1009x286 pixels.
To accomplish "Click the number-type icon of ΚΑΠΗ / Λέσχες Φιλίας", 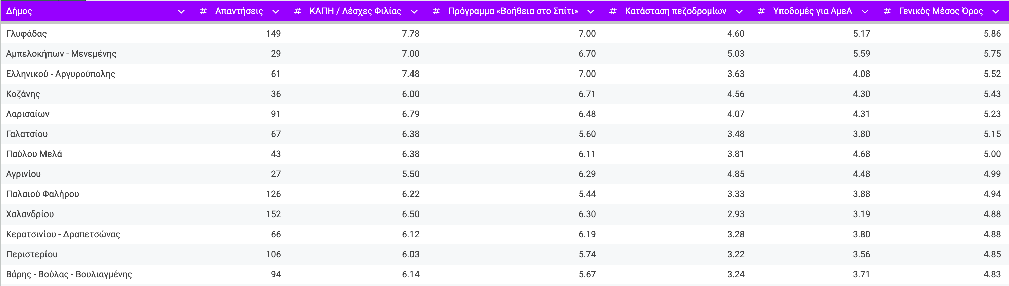I will 297,11.
